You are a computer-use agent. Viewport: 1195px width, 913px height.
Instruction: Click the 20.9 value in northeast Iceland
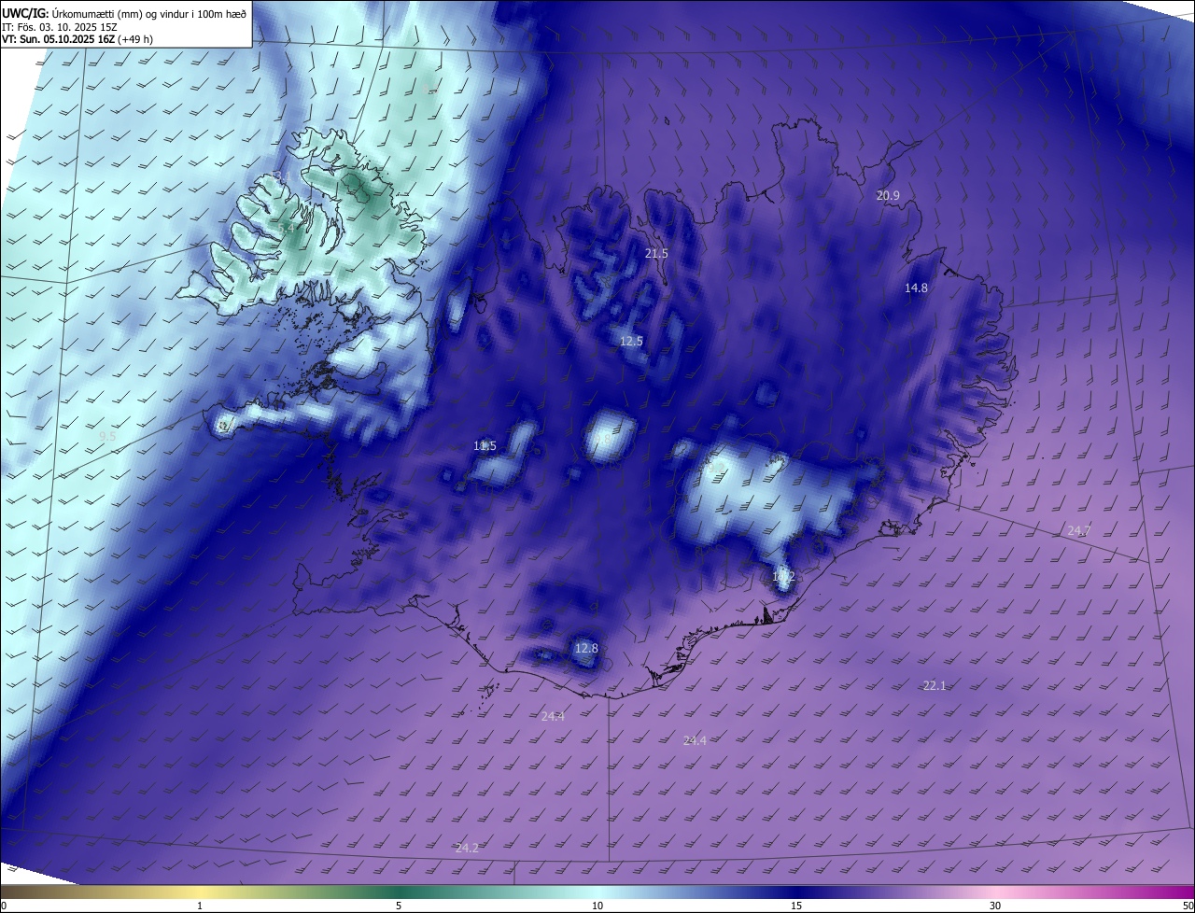[x=888, y=196]
